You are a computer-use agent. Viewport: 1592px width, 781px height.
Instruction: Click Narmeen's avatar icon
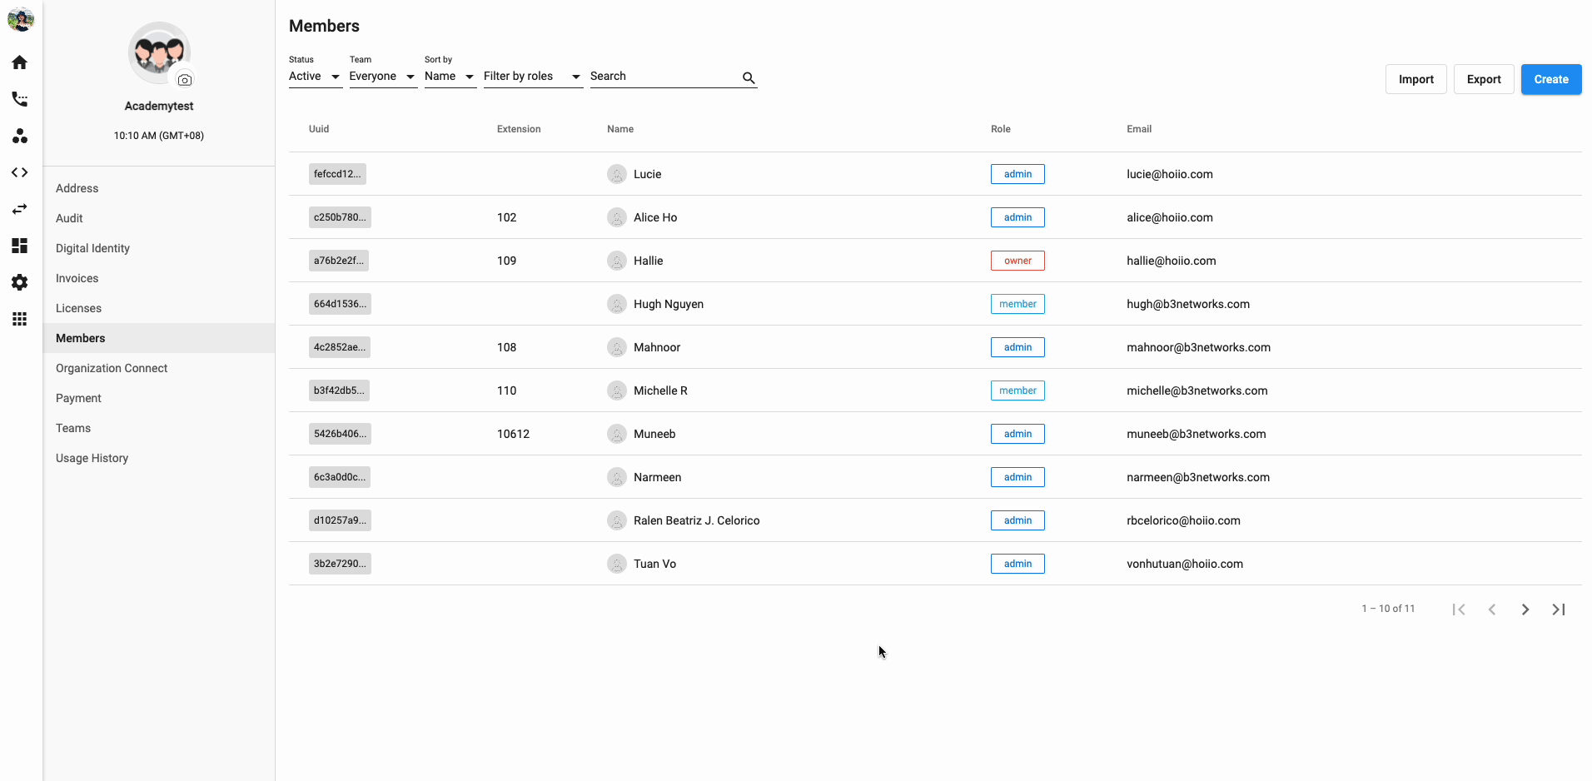click(617, 477)
